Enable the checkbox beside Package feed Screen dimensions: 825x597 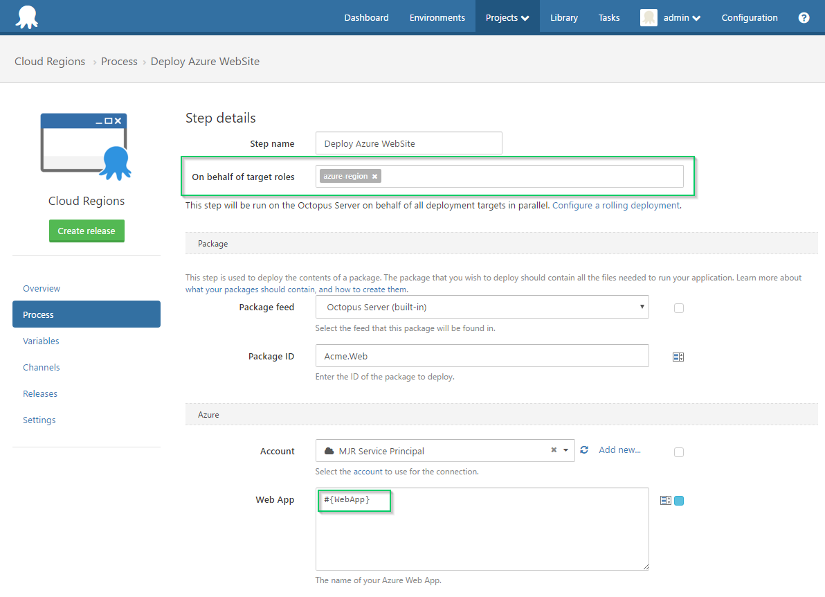pos(678,308)
